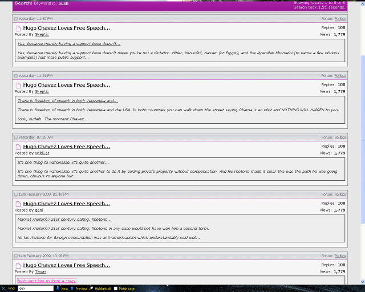365x292 pixels.
Task: Click the blue Previous up-arrow icon
Action: tap(72, 288)
